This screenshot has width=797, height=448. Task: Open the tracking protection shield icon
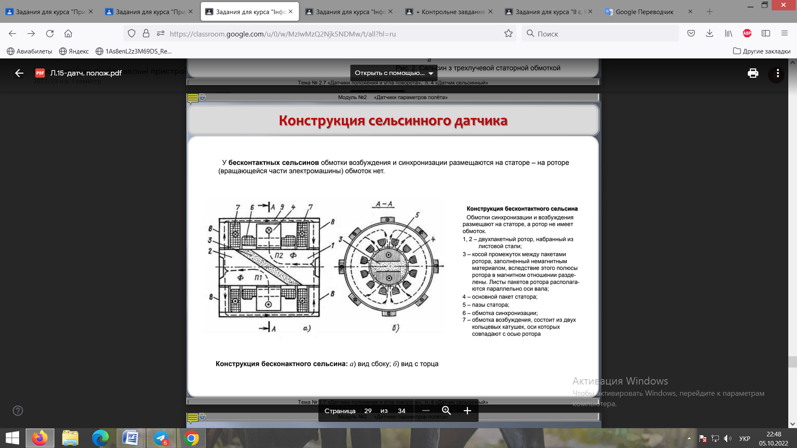tap(132, 34)
